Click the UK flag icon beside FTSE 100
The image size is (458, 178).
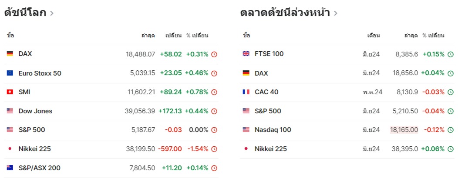[246, 54]
